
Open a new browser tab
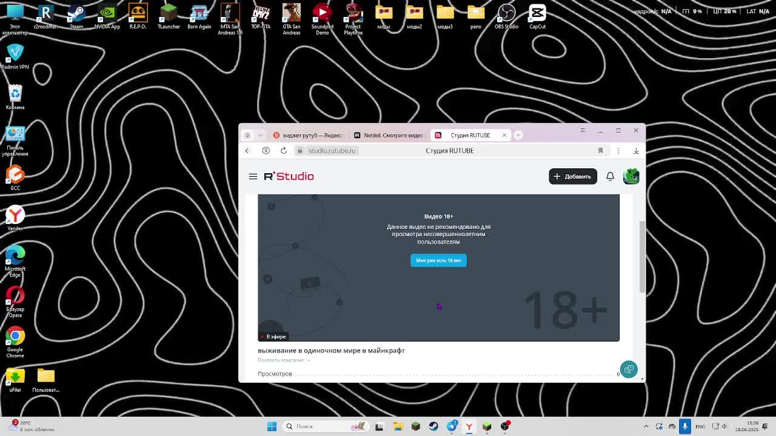click(x=518, y=135)
